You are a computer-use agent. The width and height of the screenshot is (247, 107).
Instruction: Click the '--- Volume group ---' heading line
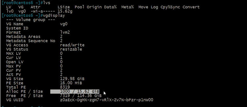point(31,20)
